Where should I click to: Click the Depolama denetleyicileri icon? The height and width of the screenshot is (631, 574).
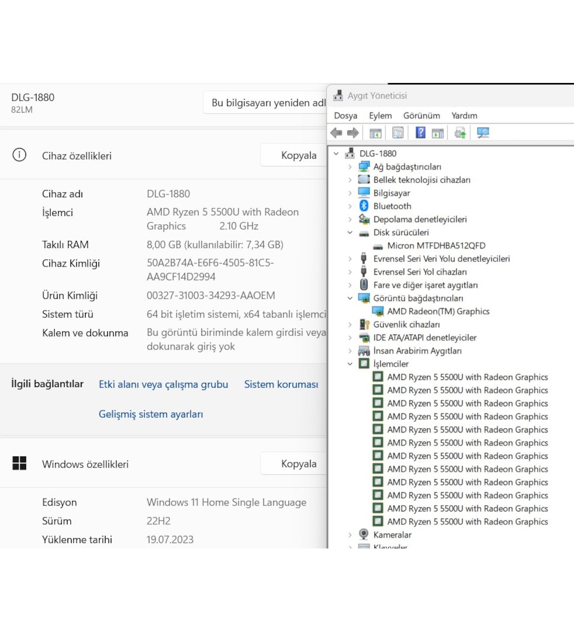point(364,219)
